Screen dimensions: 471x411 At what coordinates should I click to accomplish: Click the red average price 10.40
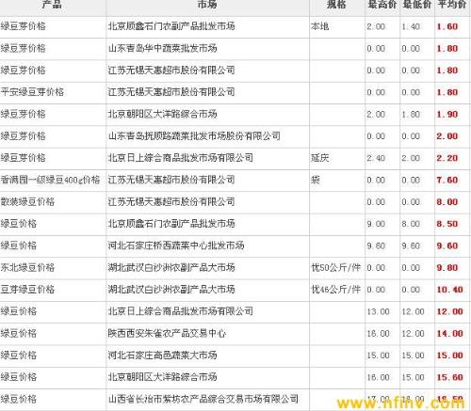449,290
